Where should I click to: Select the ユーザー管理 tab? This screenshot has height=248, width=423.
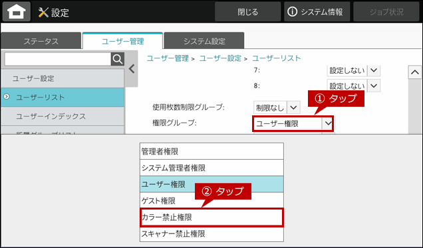(x=123, y=41)
